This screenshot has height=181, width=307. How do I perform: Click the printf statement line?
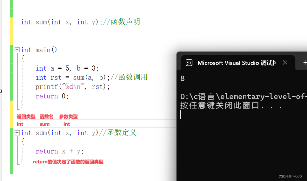click(x=72, y=87)
